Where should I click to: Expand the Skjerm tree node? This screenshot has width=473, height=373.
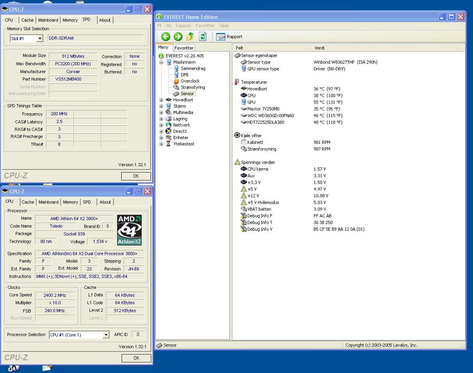point(161,106)
